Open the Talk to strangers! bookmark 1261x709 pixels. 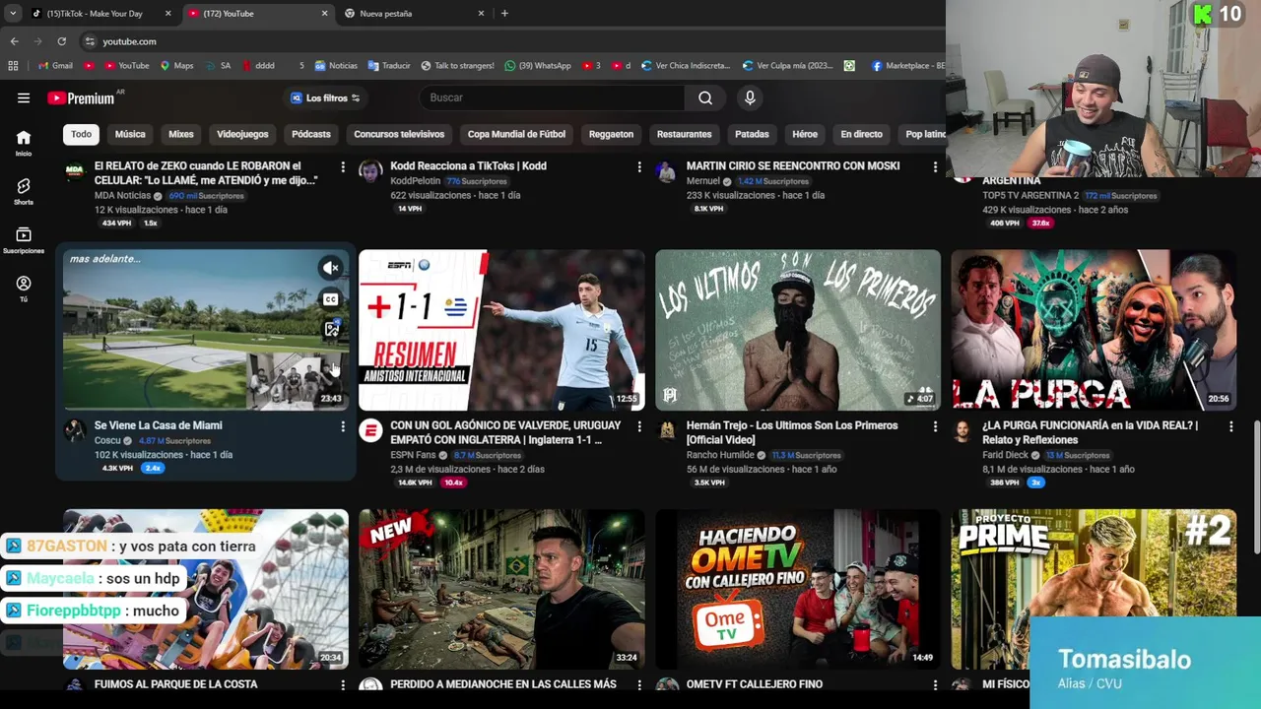(457, 66)
